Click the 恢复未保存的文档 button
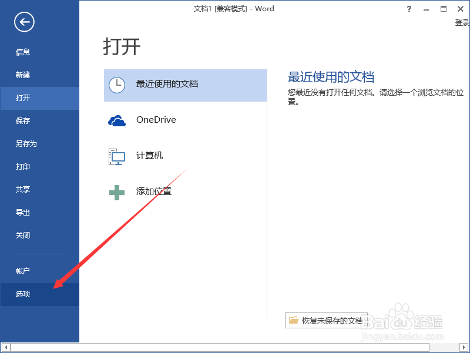Viewport: 470px width, 353px height. [326, 320]
